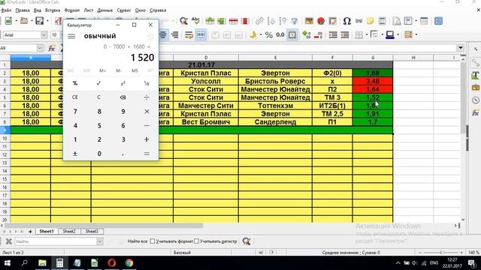Viewport: 481px width, 270px height.
Task: Click the headers and footers icon
Action: click(x=383, y=21)
